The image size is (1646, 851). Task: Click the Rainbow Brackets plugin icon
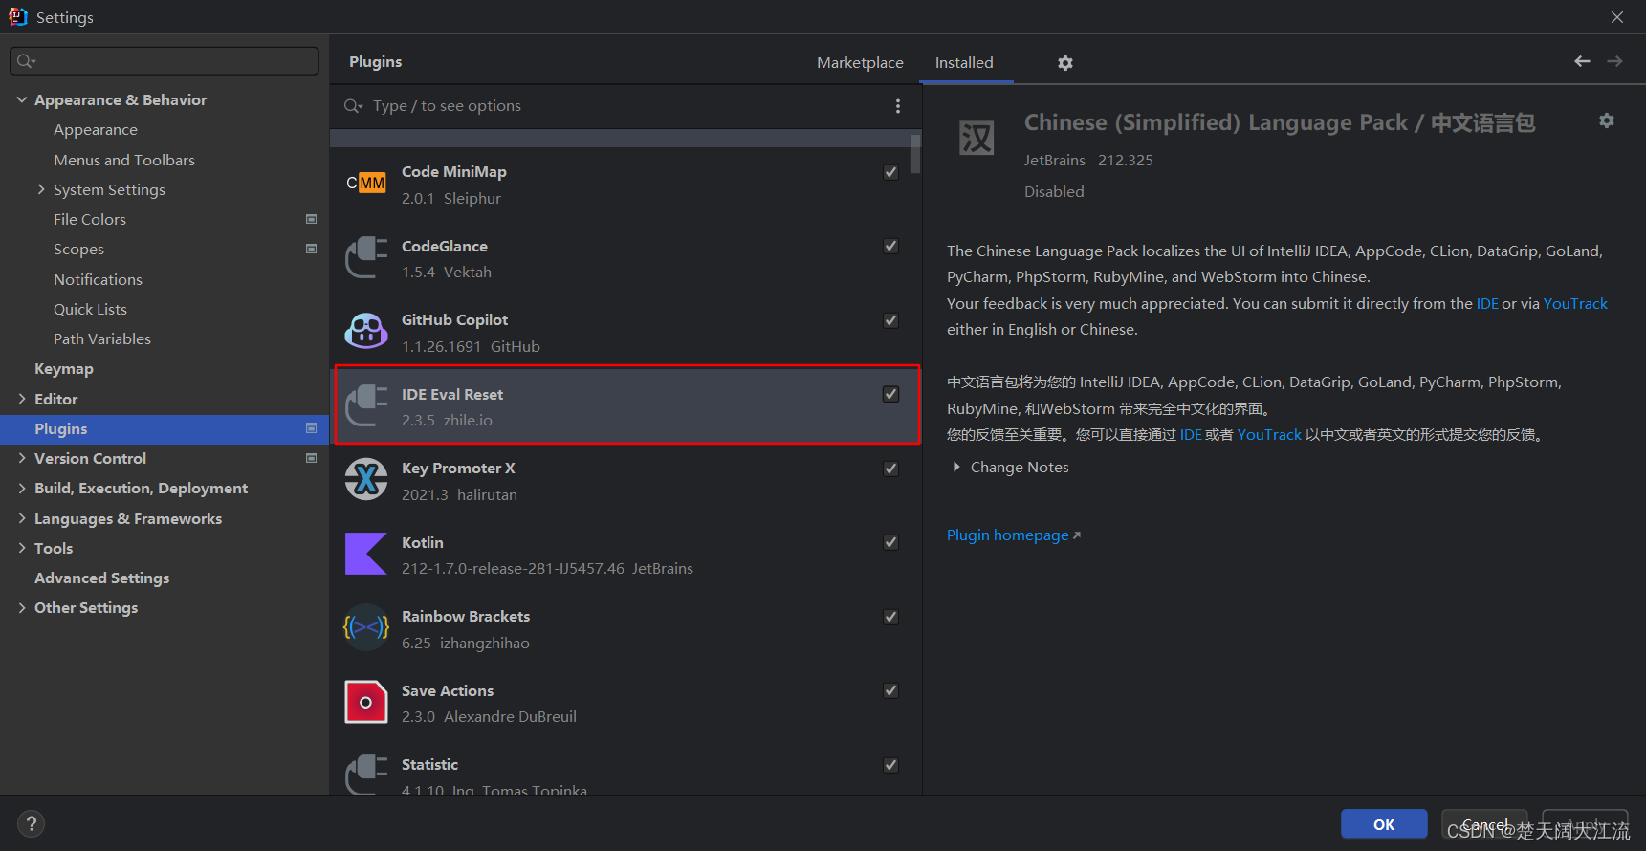365,628
